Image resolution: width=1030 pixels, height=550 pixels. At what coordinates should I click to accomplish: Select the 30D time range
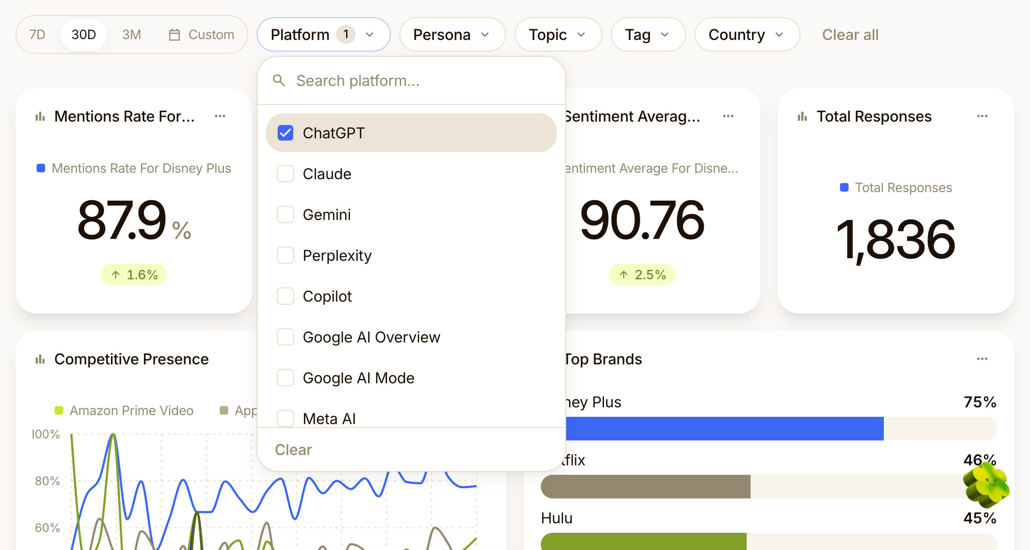[x=83, y=34]
